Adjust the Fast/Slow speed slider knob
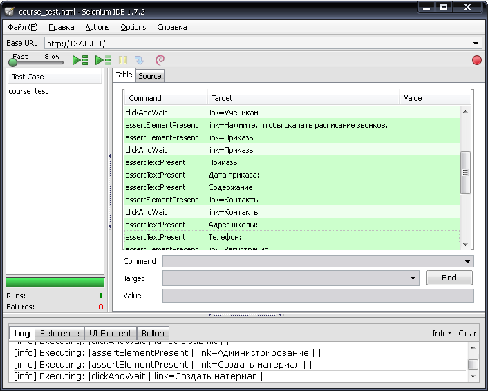 point(12,63)
